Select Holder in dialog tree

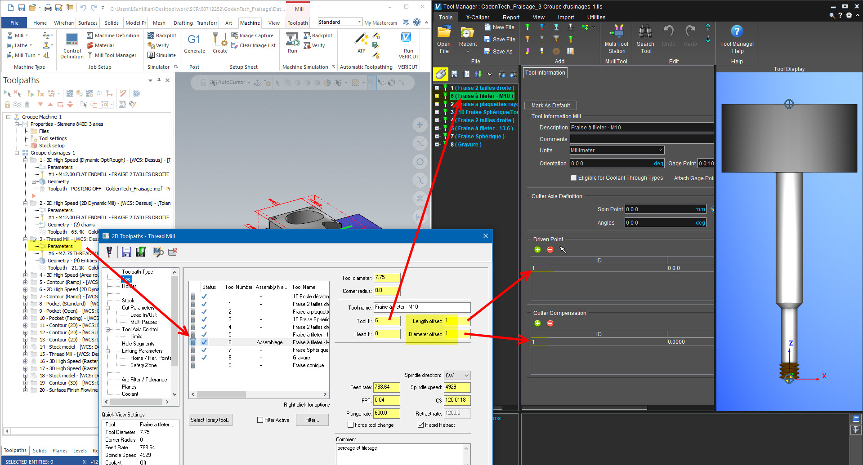129,286
